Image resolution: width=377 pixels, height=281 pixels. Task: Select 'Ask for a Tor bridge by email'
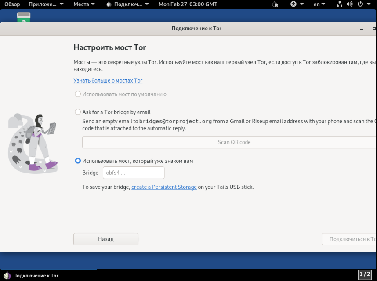(78, 112)
